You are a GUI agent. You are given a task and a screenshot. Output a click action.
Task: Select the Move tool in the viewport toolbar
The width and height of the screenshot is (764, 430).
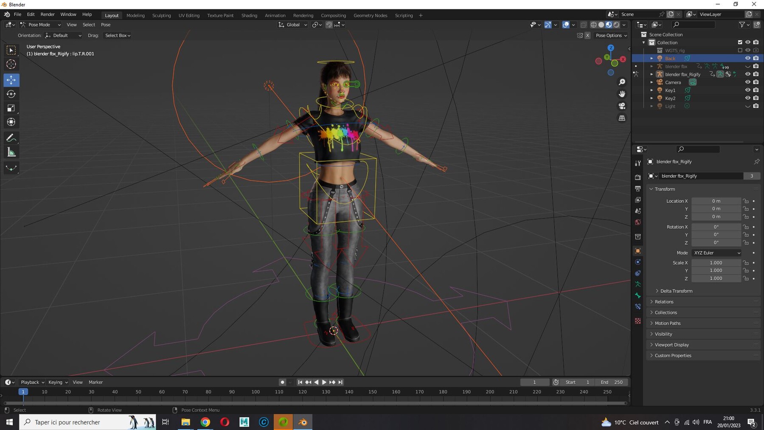tap(11, 80)
